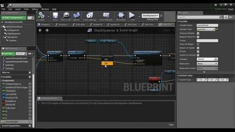Toggle the Private checkbox
The width and height of the screenshot is (235, 132).
[198, 51]
